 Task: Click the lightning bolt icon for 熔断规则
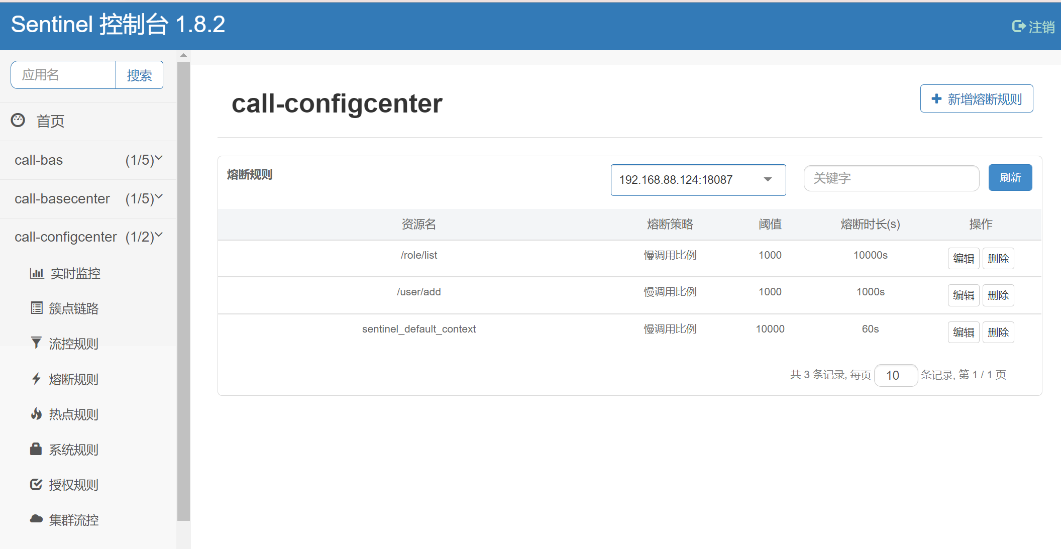[36, 379]
